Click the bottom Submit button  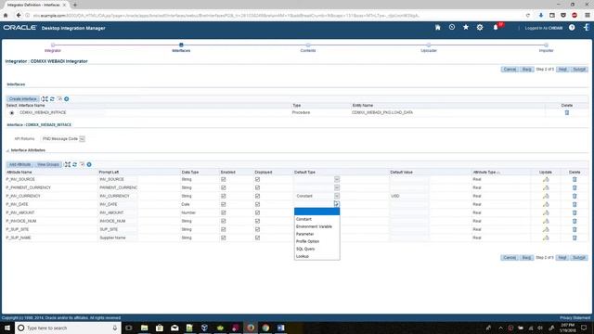pos(579,258)
